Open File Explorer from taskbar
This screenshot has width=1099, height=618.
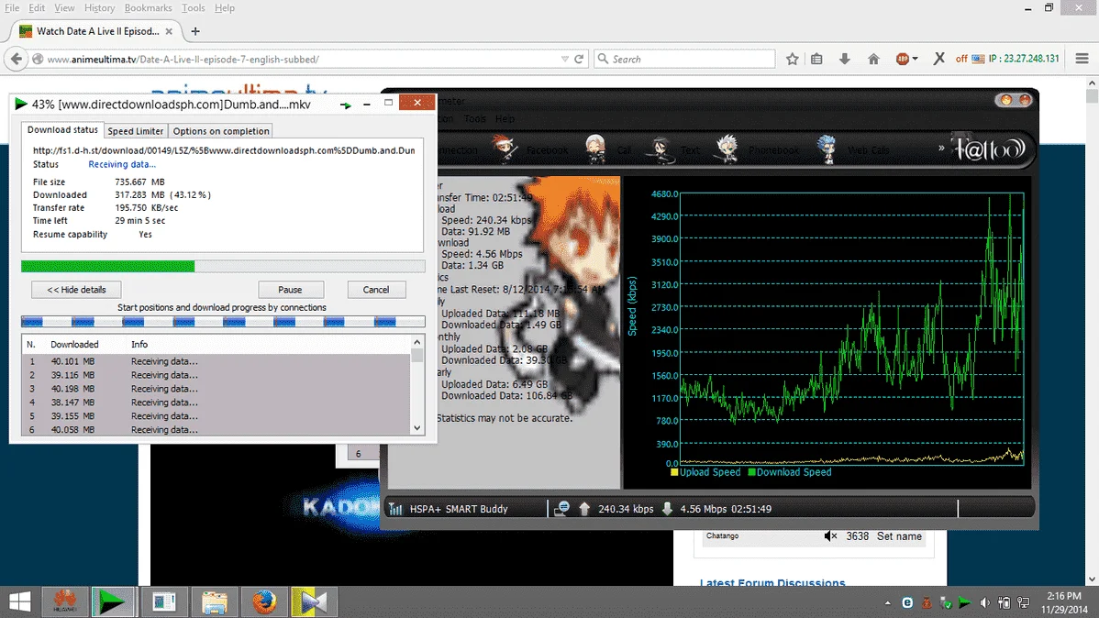[x=215, y=601]
